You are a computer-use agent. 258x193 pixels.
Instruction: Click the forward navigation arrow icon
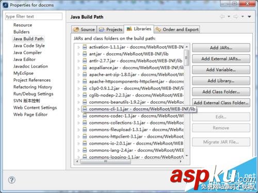pos(236,17)
